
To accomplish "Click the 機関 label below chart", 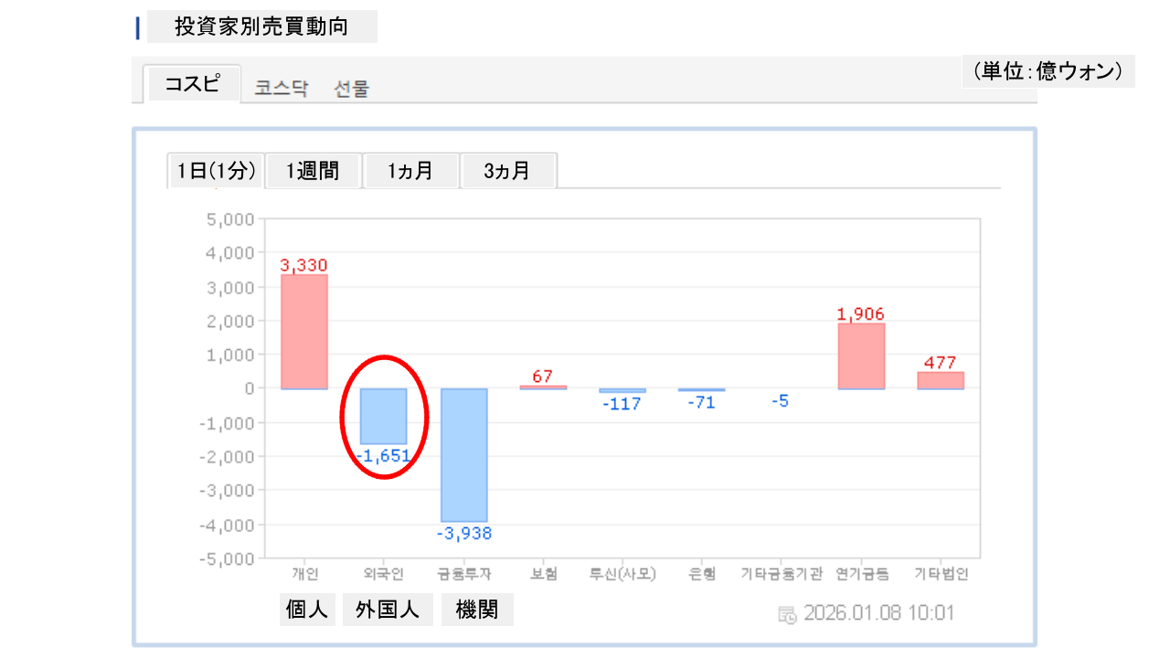I will [477, 610].
